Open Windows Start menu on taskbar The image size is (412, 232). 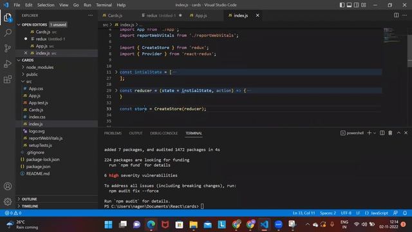pyautogui.click(x=108, y=225)
